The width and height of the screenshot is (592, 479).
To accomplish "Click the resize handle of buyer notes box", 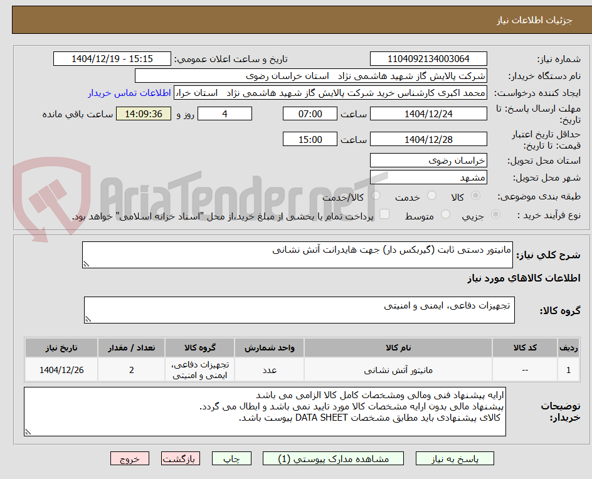I will (28, 432).
